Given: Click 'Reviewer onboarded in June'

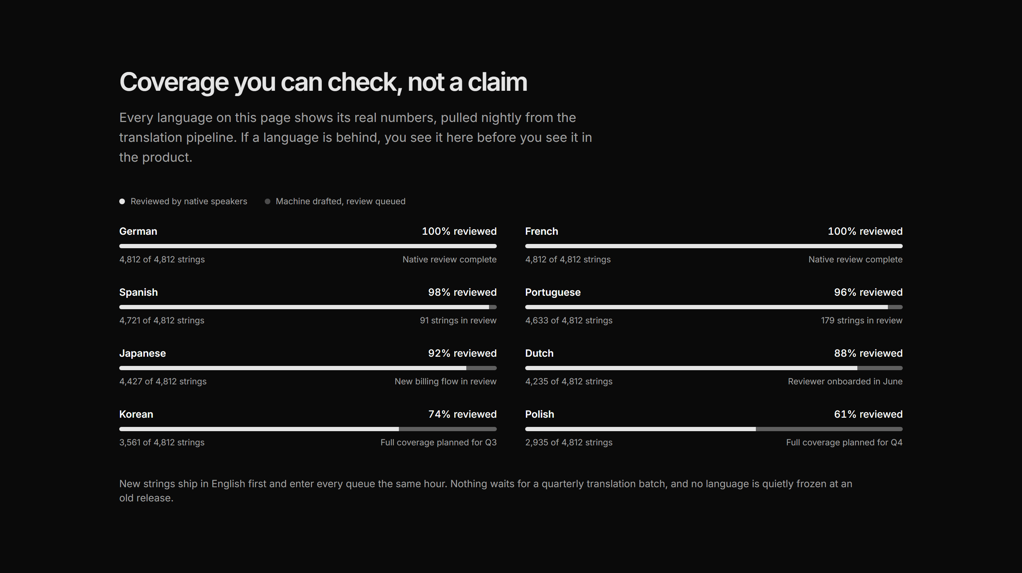Looking at the screenshot, I should (845, 382).
